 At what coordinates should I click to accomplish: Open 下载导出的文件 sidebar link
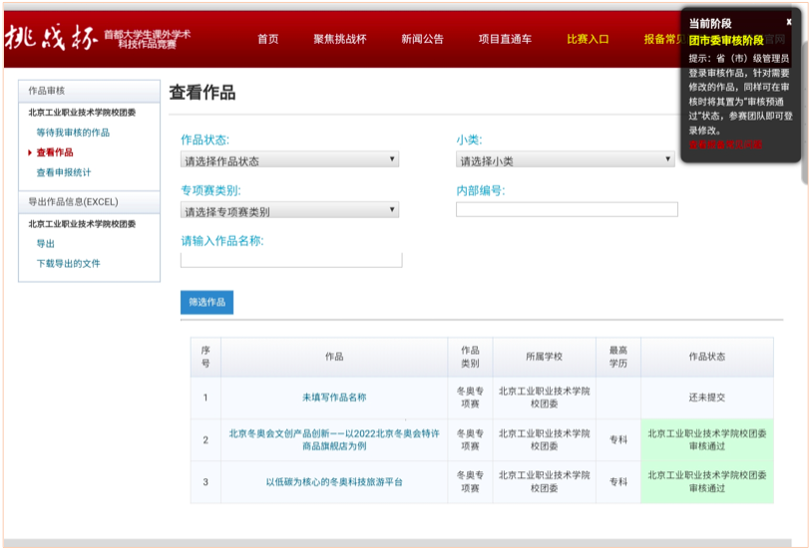coord(69,264)
